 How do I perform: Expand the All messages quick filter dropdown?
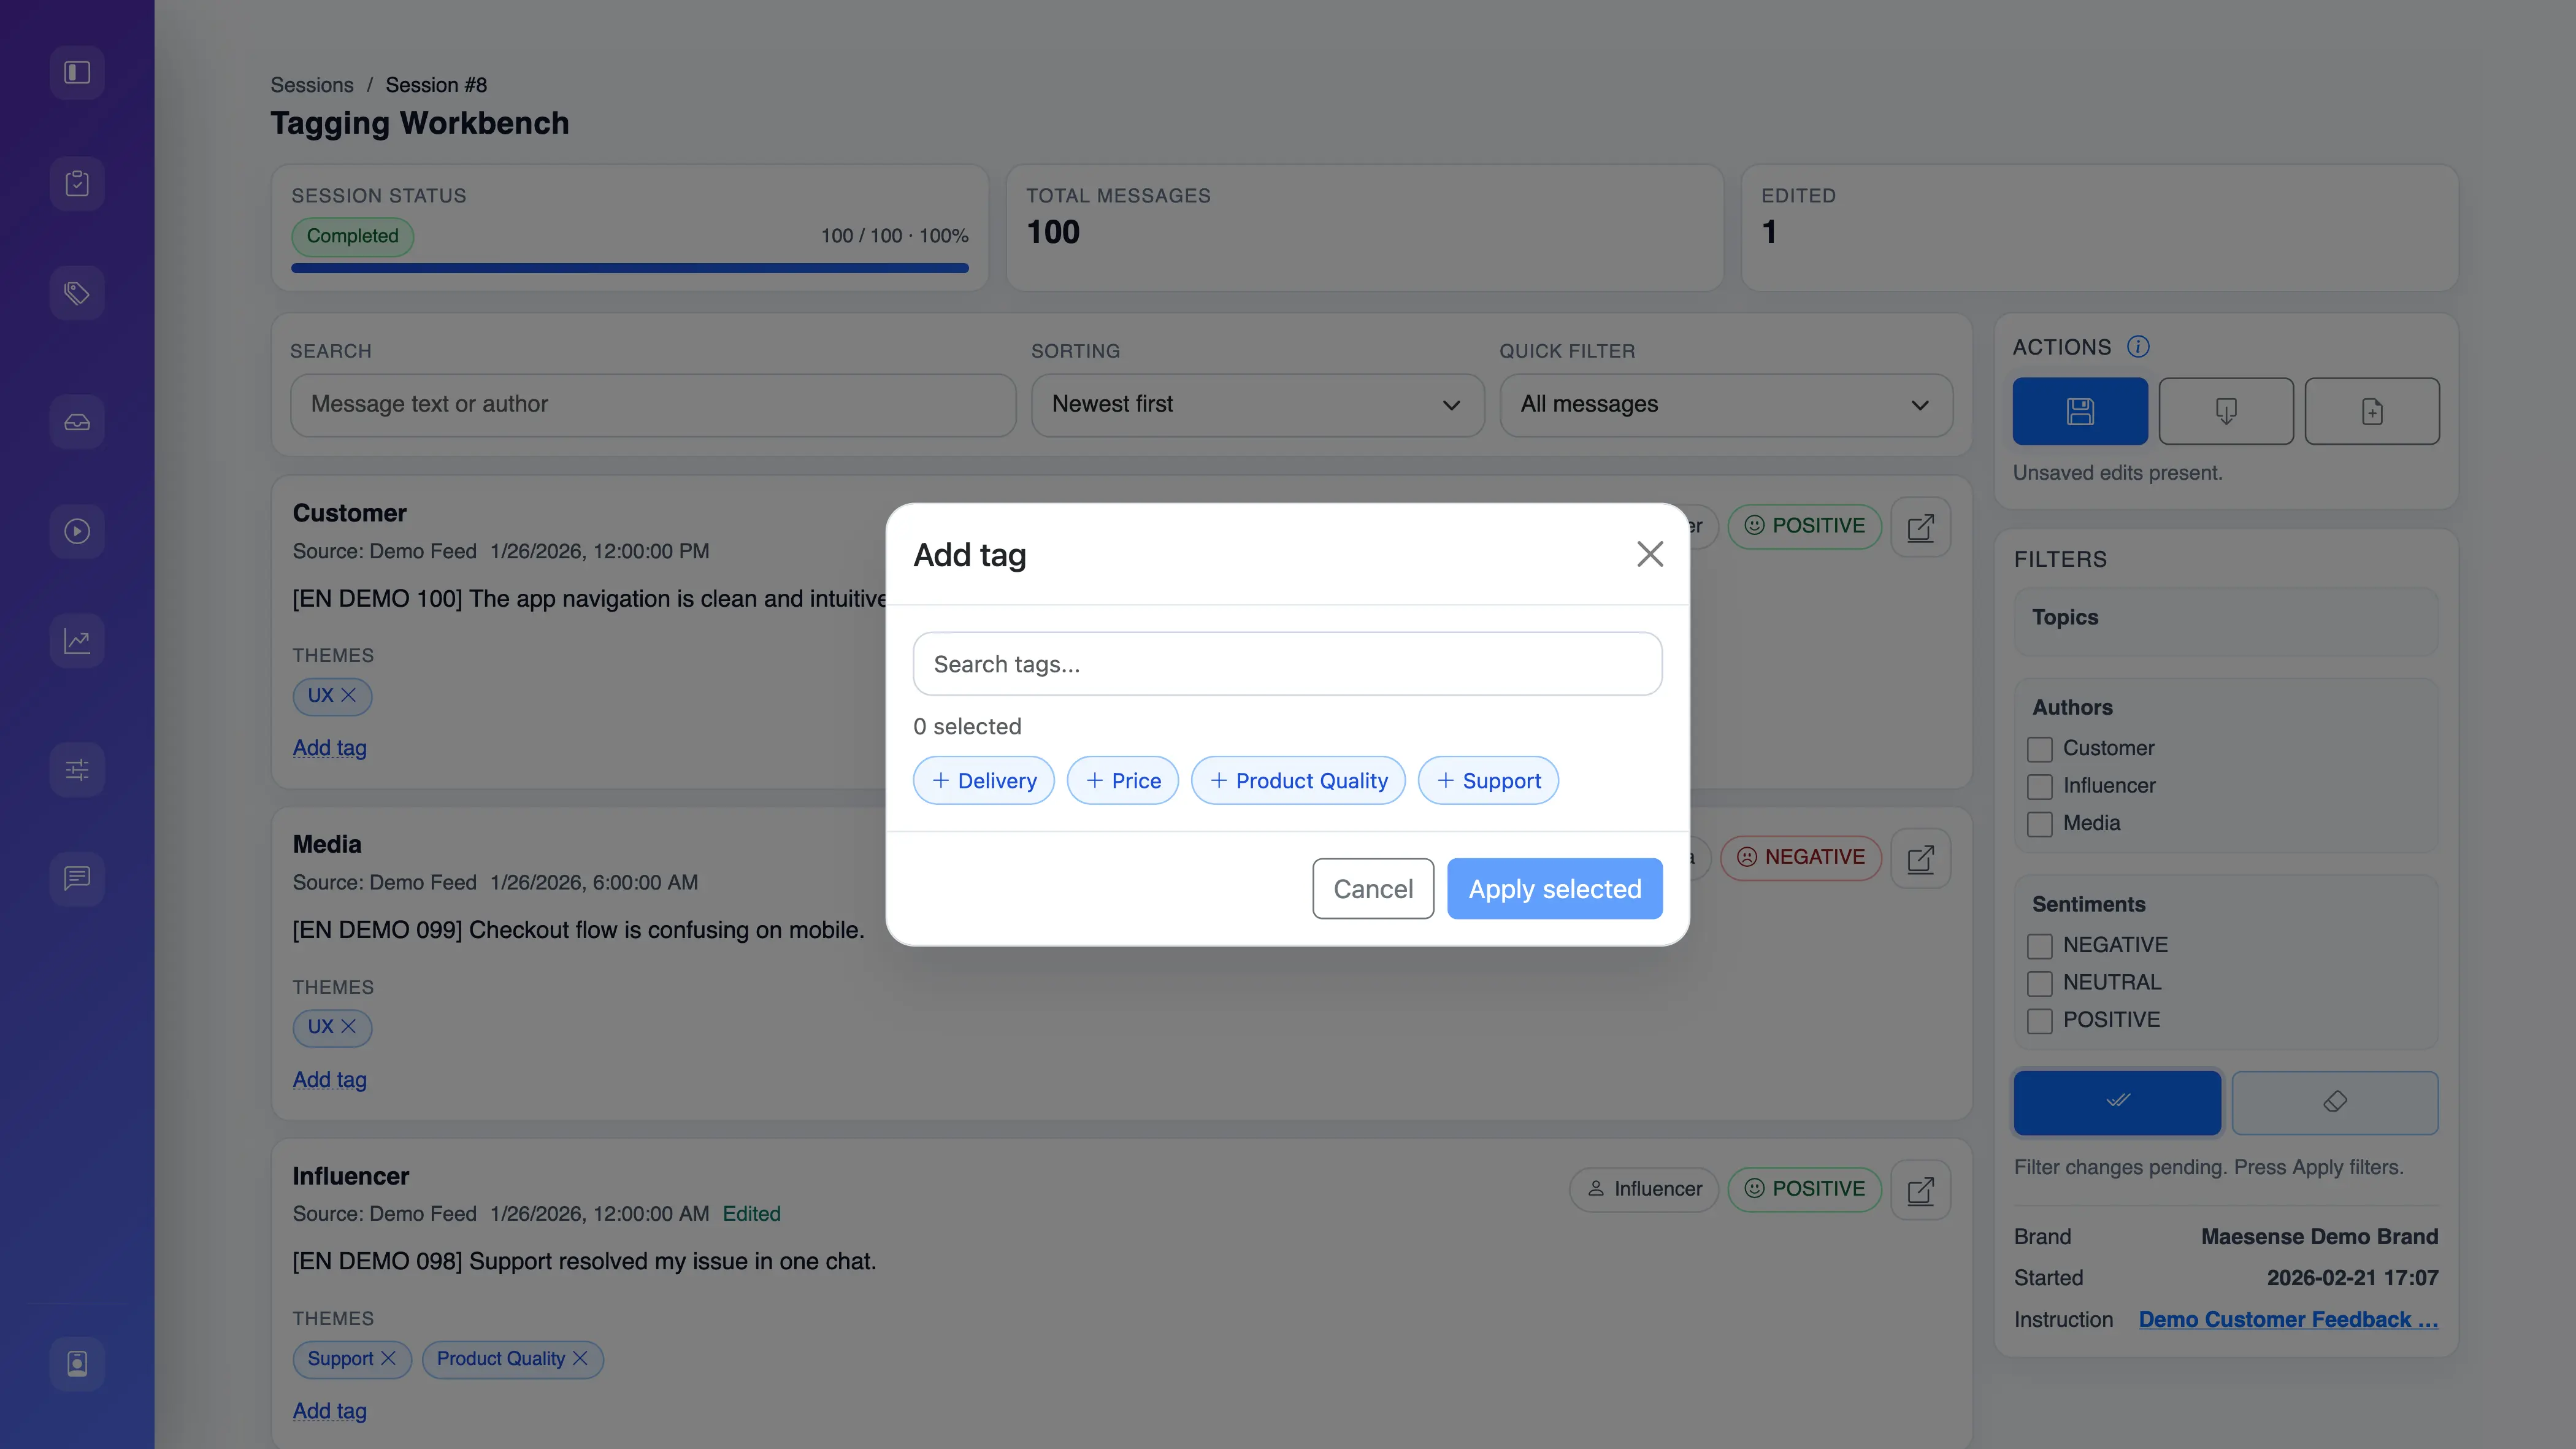[1725, 405]
